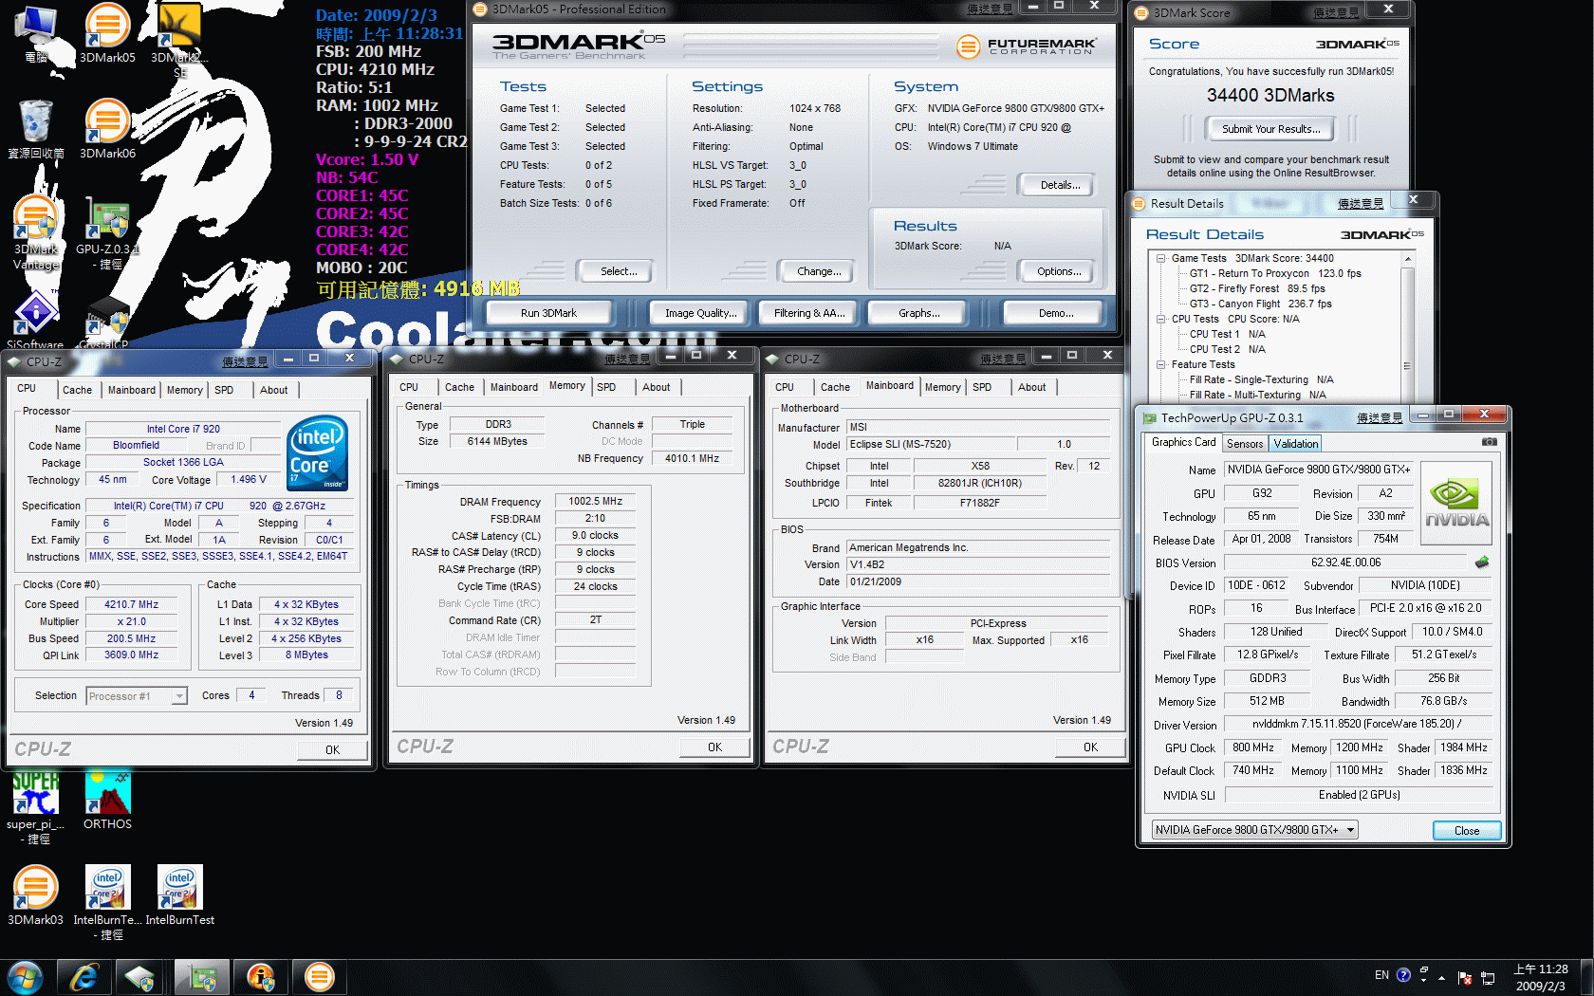The image size is (1594, 996).
Task: Switch to the Sensors tab in GPU-Z
Action: (x=1245, y=444)
